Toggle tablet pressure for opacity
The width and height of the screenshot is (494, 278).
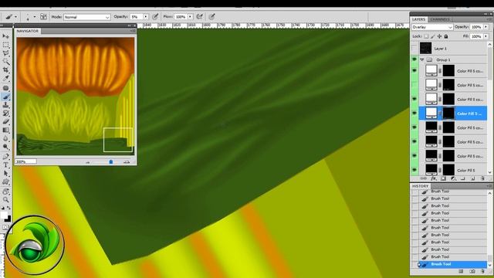pos(155,17)
